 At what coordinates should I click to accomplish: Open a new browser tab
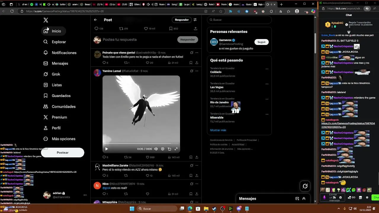[x=281, y=4]
